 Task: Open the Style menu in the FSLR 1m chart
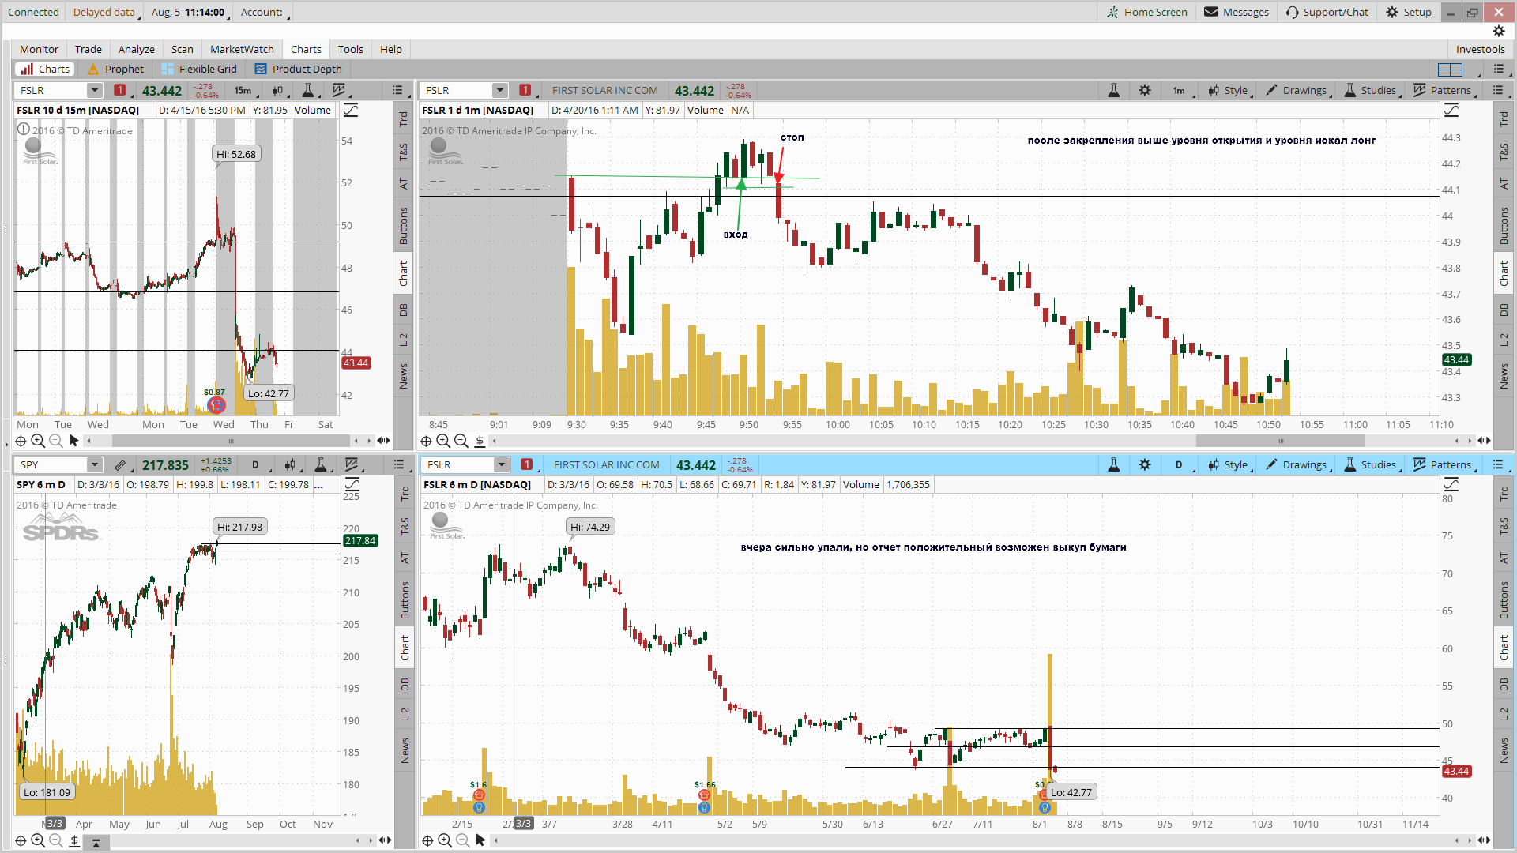(x=1229, y=90)
